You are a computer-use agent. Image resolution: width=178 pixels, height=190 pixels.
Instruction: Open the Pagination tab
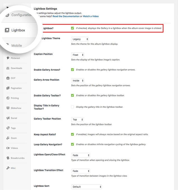[16, 88]
